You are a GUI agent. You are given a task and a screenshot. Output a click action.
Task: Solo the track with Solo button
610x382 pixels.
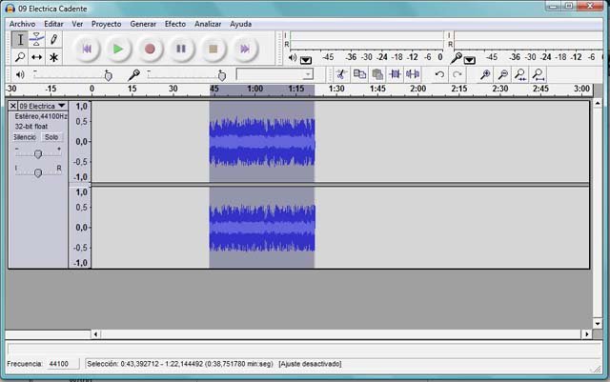point(51,137)
